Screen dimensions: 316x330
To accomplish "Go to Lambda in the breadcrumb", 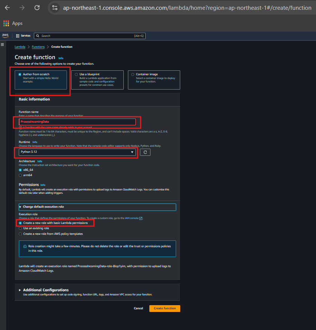I will coord(20,47).
